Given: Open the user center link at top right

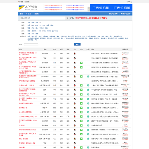Looking at the screenshot, I should [x=129, y=2].
